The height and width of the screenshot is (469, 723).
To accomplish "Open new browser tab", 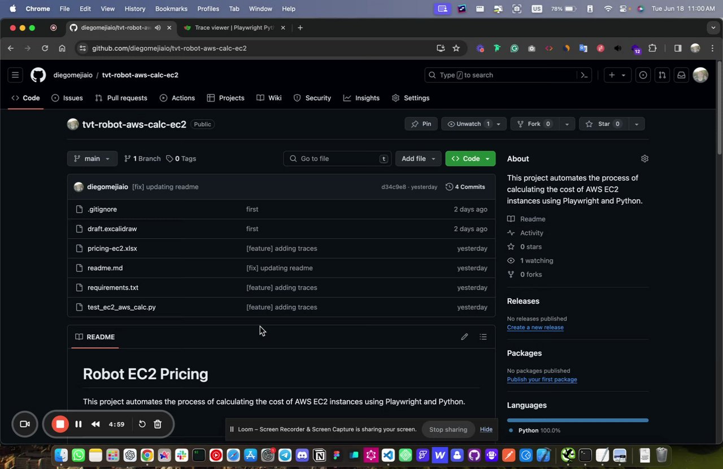I will point(300,28).
